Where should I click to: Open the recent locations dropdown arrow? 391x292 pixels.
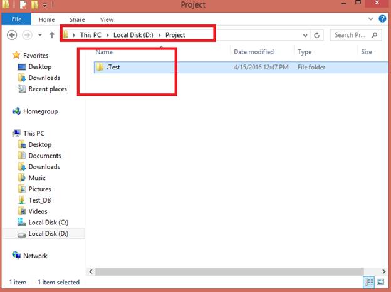click(40, 35)
